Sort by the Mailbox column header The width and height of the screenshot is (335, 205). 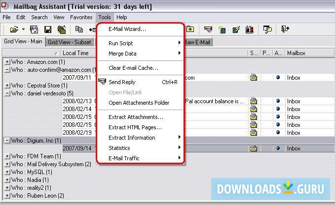coord(309,53)
